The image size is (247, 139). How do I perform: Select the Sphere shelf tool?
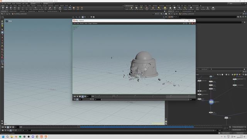(x=7, y=8)
